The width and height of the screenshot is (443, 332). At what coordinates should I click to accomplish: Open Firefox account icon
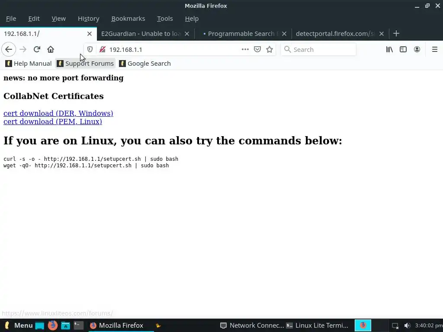pos(417,49)
